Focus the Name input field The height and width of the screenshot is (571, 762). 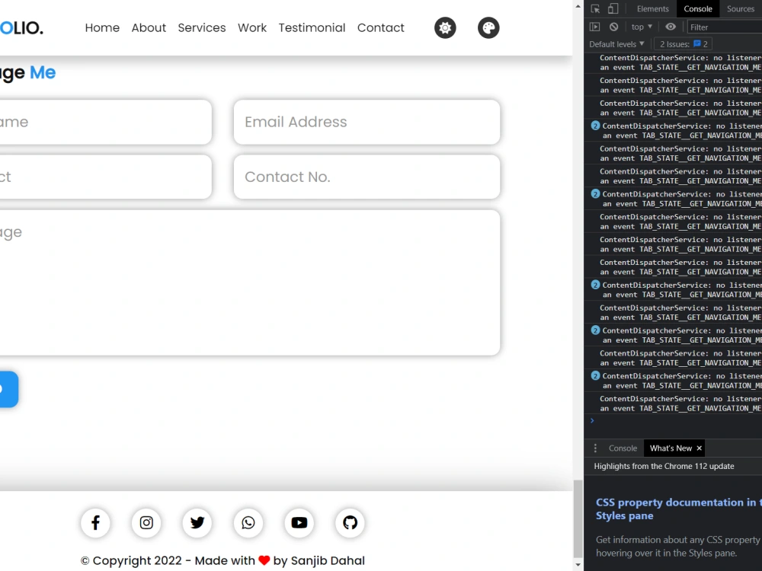105,122
